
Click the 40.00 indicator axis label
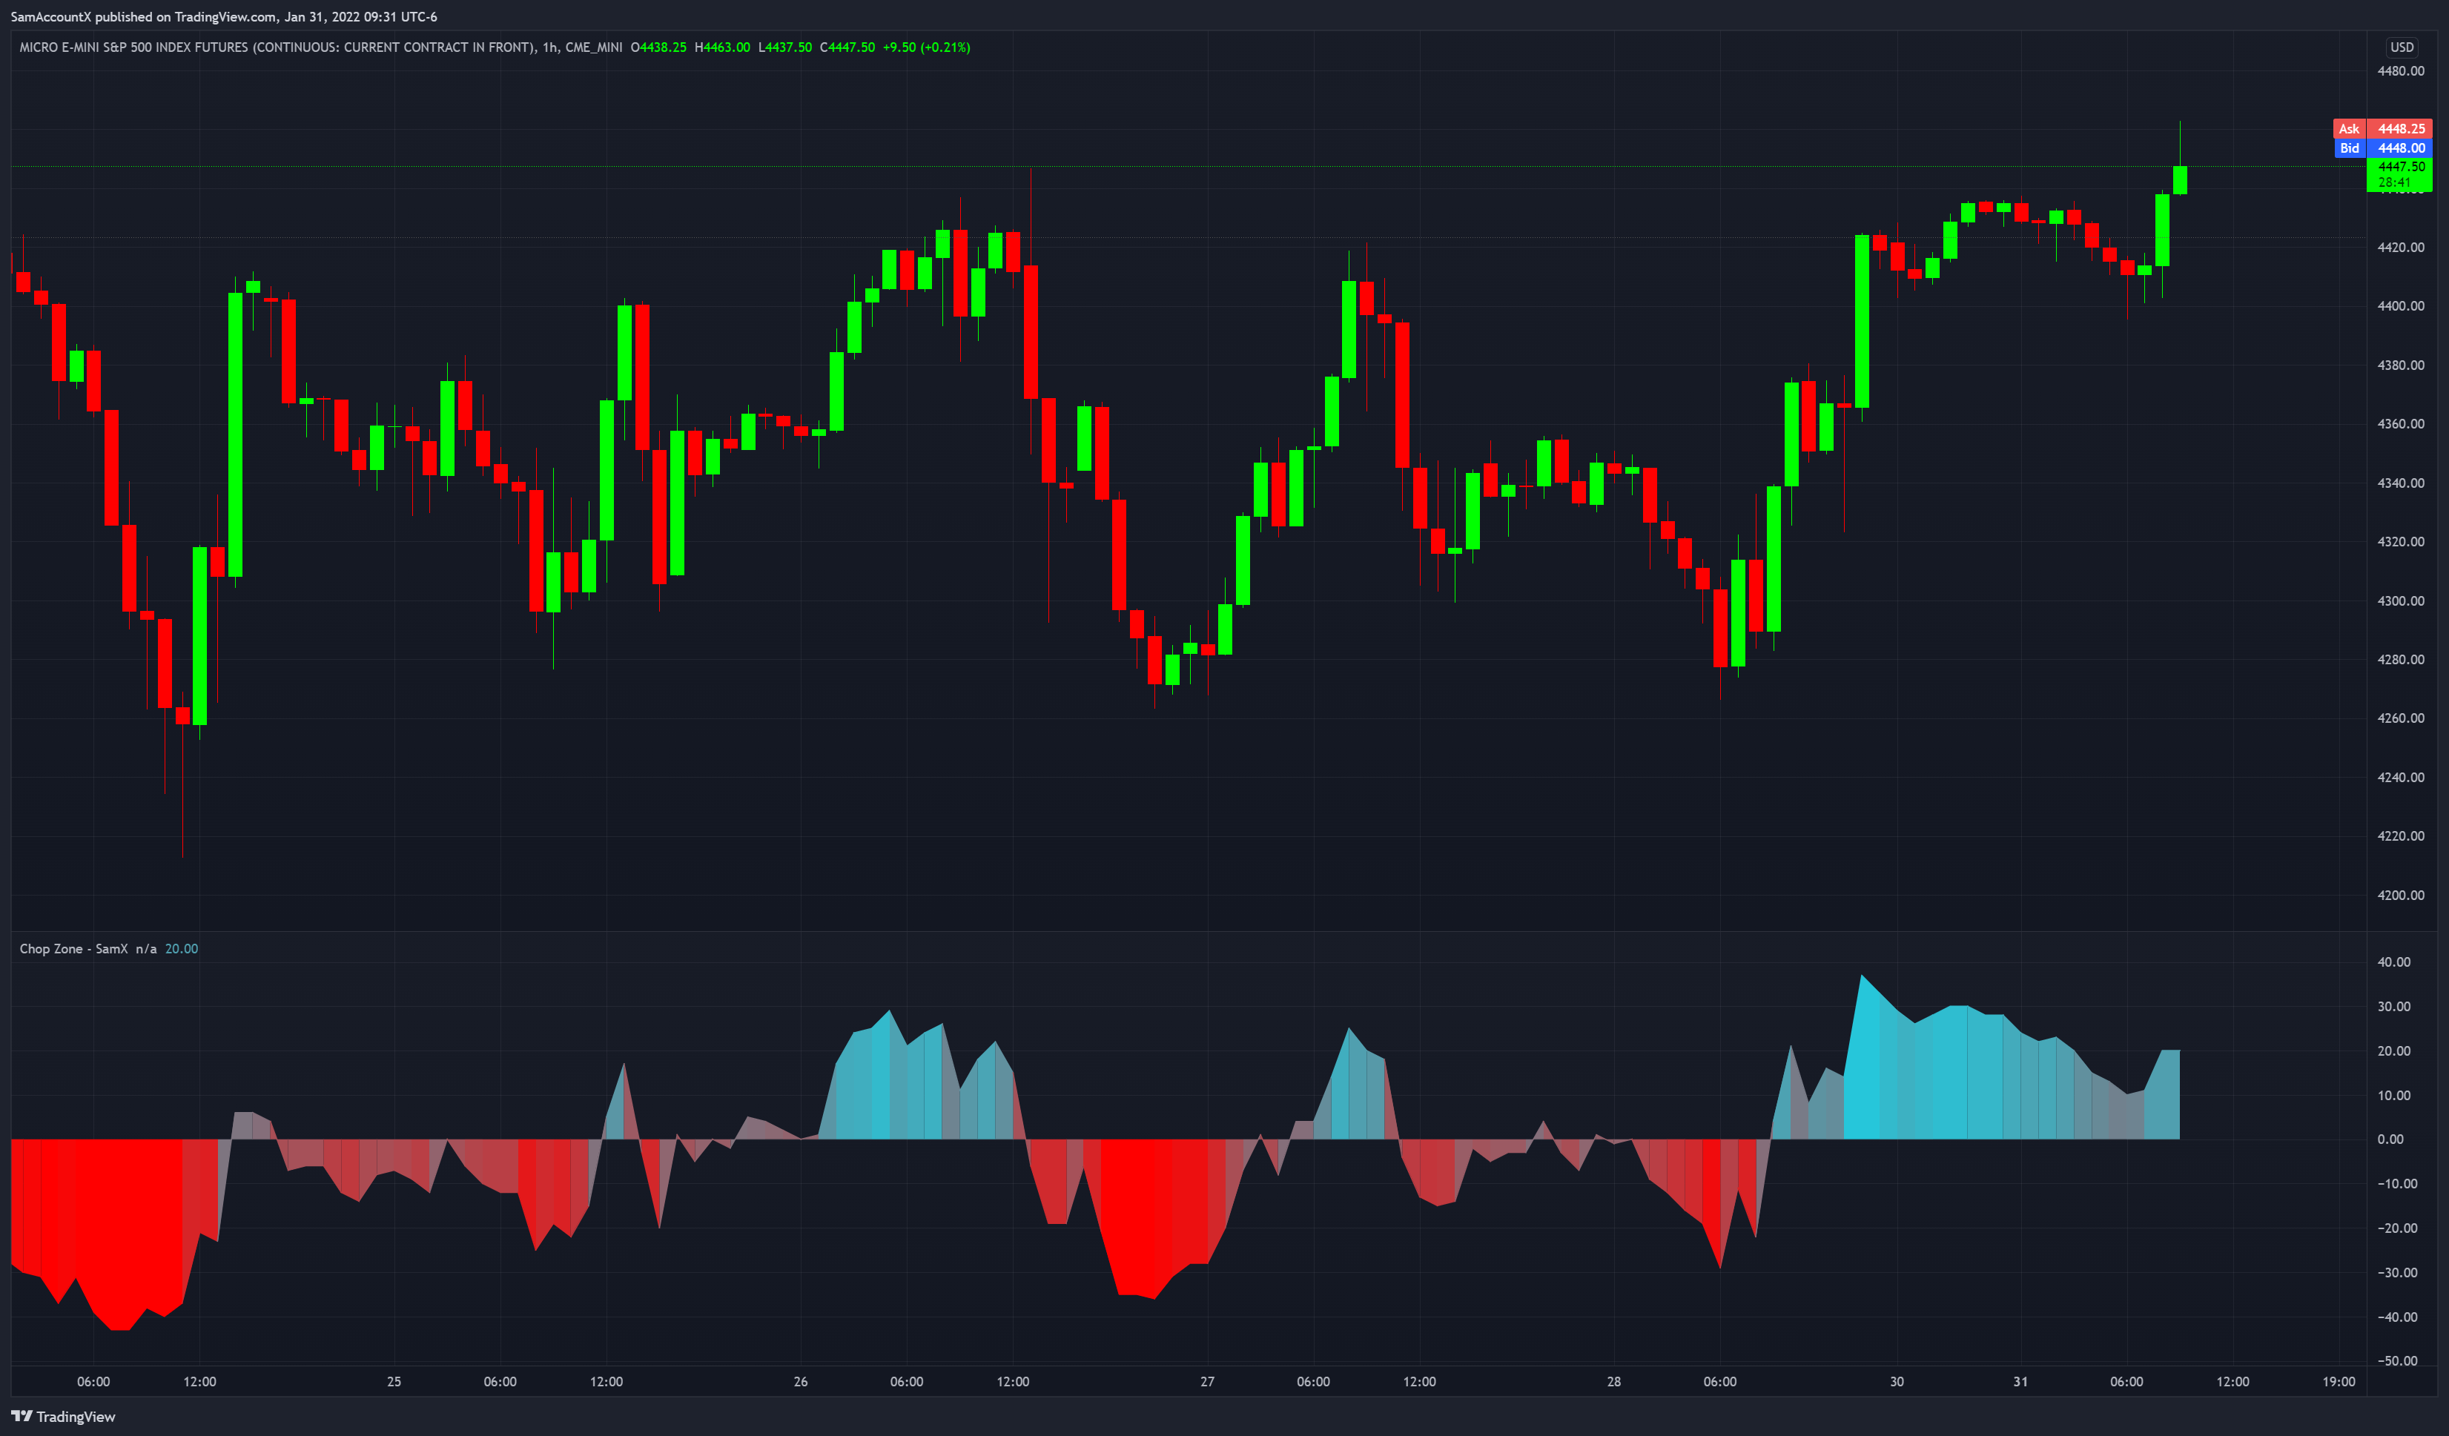pyautogui.click(x=2393, y=962)
